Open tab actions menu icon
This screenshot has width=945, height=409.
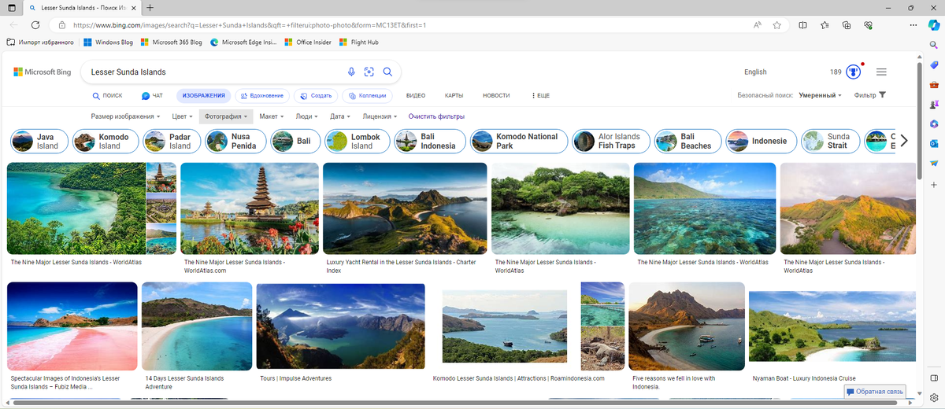pyautogui.click(x=11, y=7)
